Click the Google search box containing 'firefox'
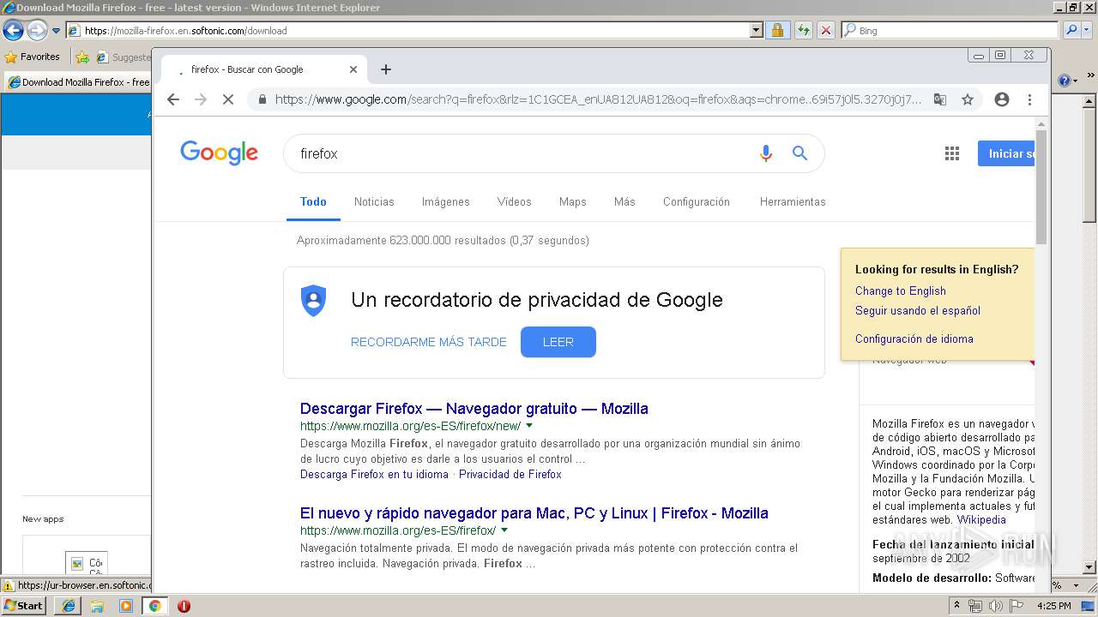The image size is (1098, 617). [x=523, y=153]
